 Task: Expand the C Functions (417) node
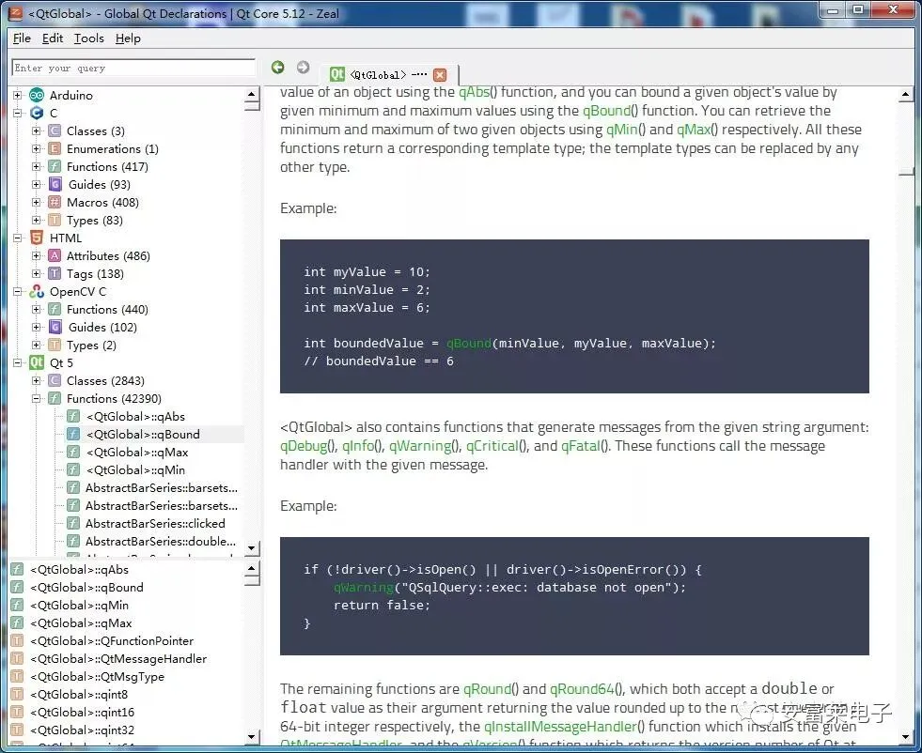coord(36,167)
